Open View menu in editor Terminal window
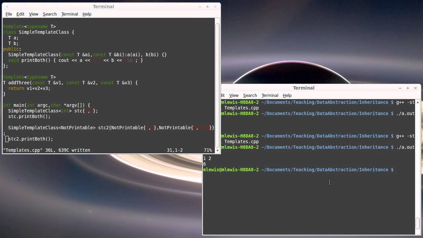Image resolution: width=423 pixels, height=238 pixels. point(33,14)
